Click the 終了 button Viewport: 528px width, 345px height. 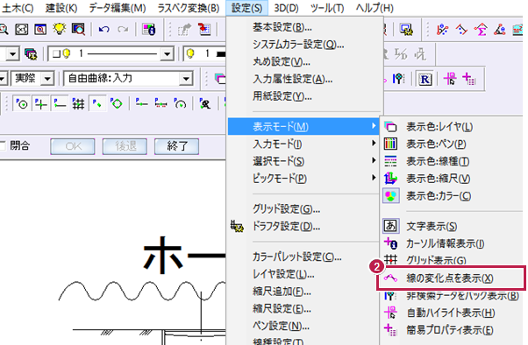[177, 146]
